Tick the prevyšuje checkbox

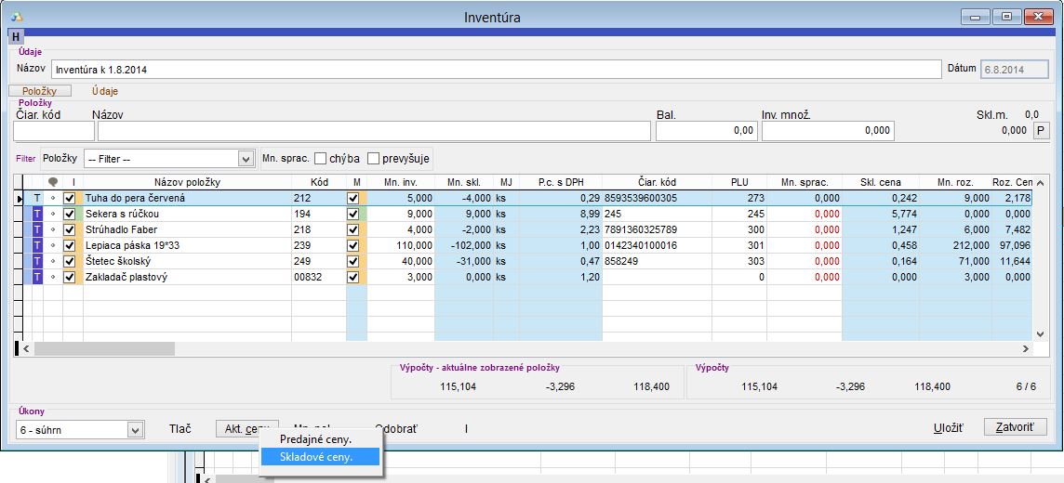(374, 159)
